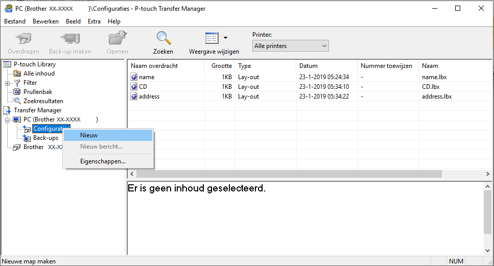
Task: Open the Bewerken menu
Action: point(45,21)
